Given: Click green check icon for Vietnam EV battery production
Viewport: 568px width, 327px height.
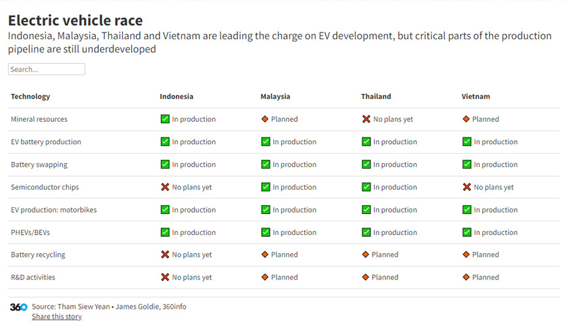Looking at the screenshot, I should [x=467, y=141].
